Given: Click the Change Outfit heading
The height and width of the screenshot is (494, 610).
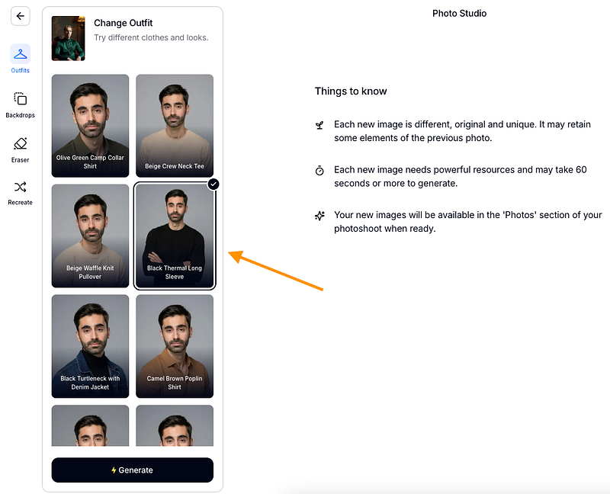Looking at the screenshot, I should [124, 23].
